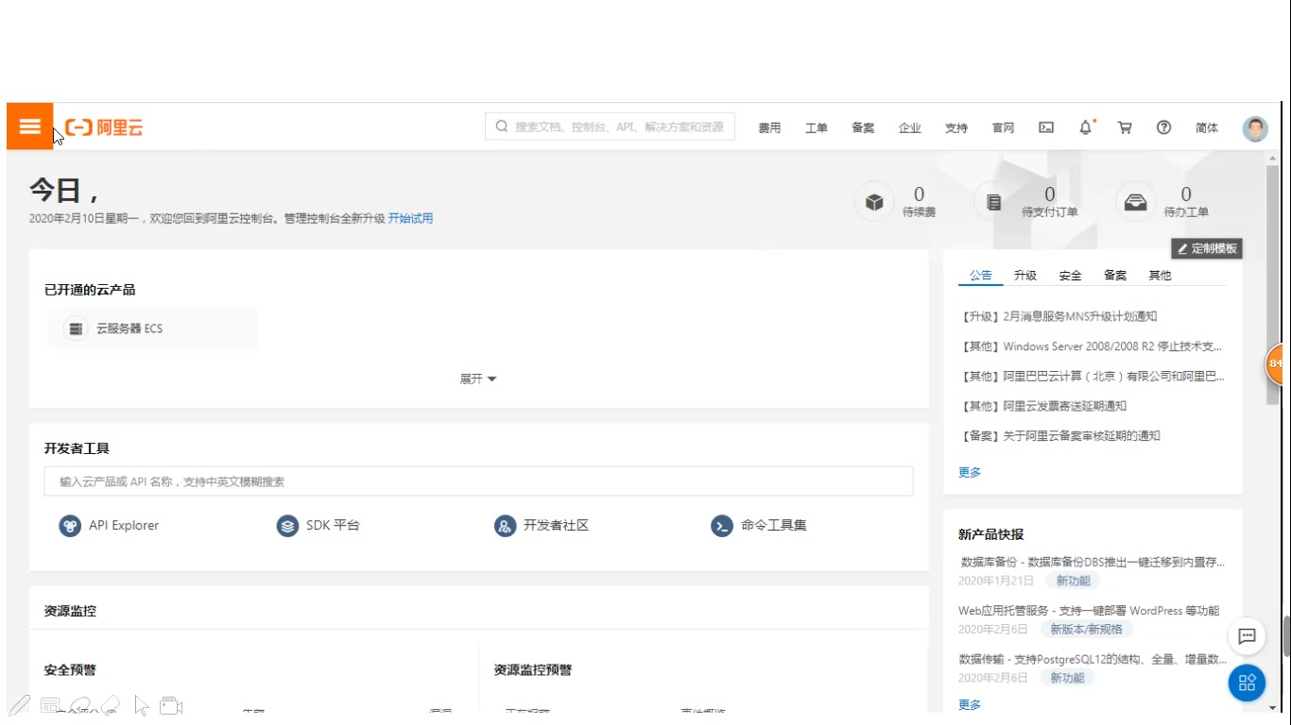Open the 数据库备份 DBS news item

1093,562
